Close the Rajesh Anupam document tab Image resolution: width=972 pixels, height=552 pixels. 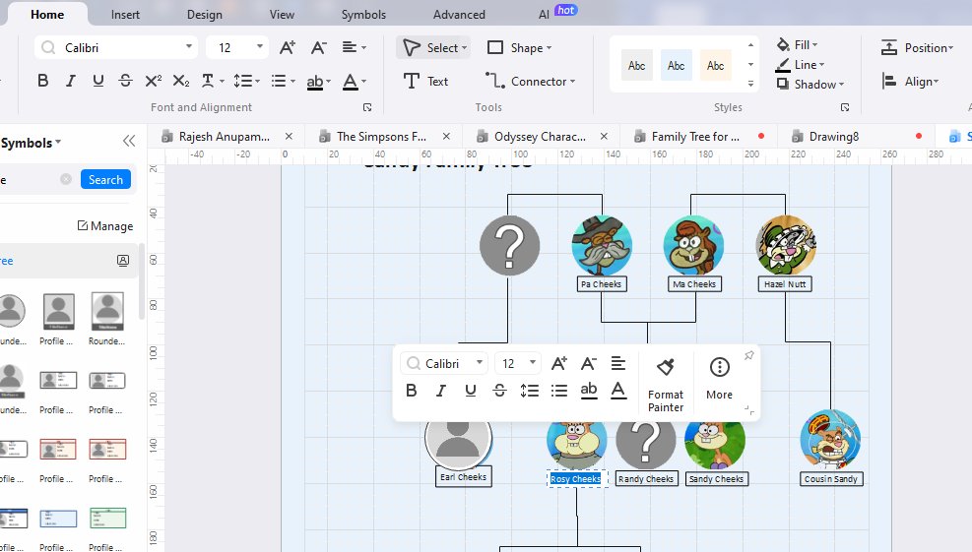point(289,137)
